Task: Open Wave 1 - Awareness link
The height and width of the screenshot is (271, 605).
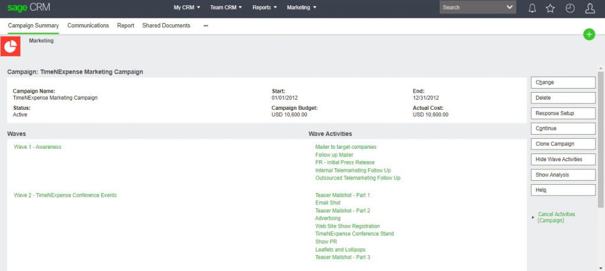Action: (x=37, y=147)
